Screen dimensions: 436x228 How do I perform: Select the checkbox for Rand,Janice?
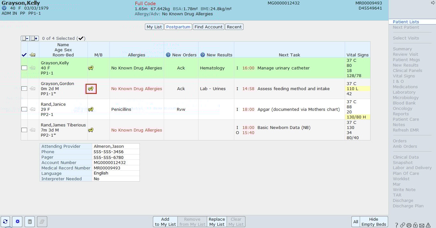(x=24, y=109)
